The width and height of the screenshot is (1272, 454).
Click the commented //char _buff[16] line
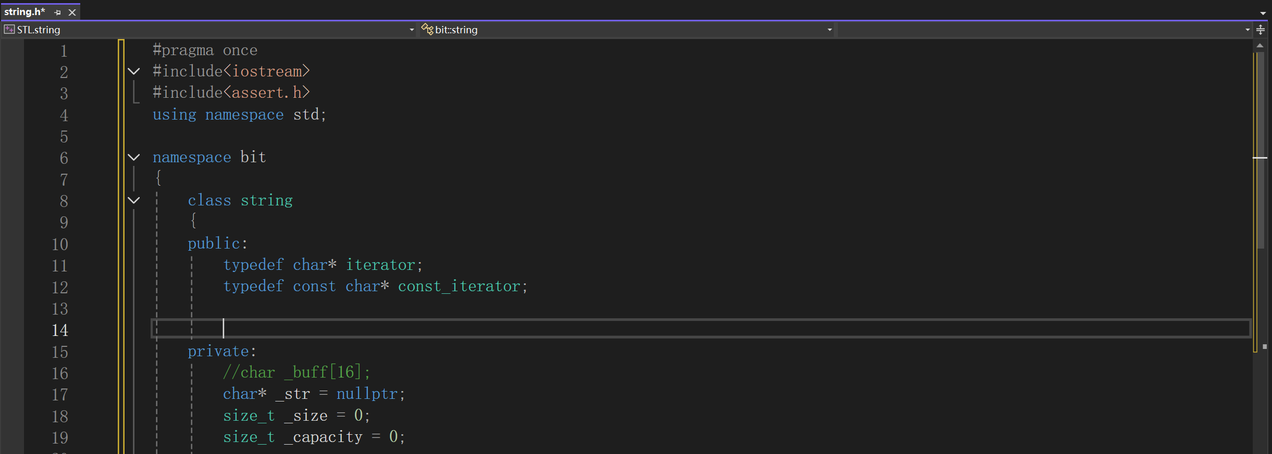point(296,372)
